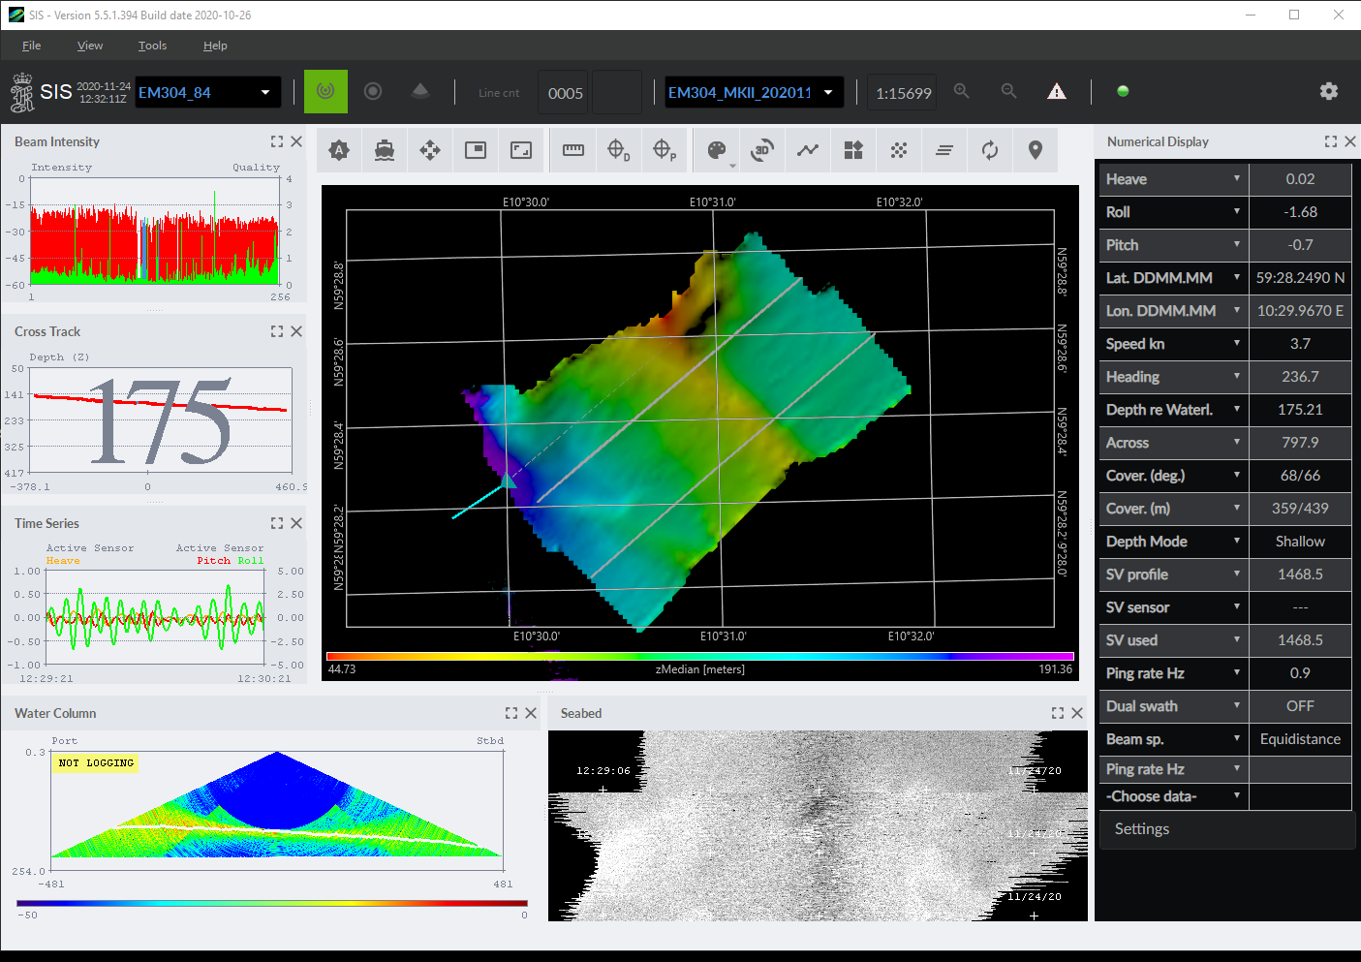Maximize the Water Column panel
1361x962 pixels.
tap(510, 712)
